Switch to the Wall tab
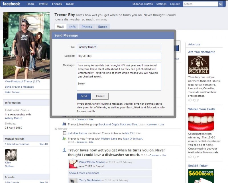Screen dimensions: 228x183 60,27
